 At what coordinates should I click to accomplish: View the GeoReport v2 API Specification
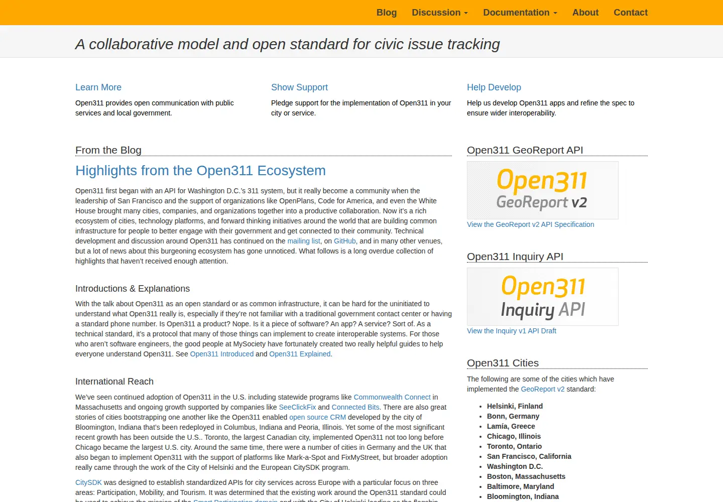(x=530, y=224)
